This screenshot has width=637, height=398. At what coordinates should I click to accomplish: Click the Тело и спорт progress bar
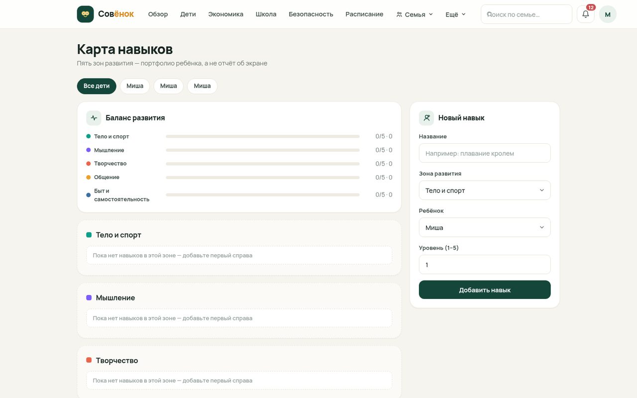coord(263,136)
